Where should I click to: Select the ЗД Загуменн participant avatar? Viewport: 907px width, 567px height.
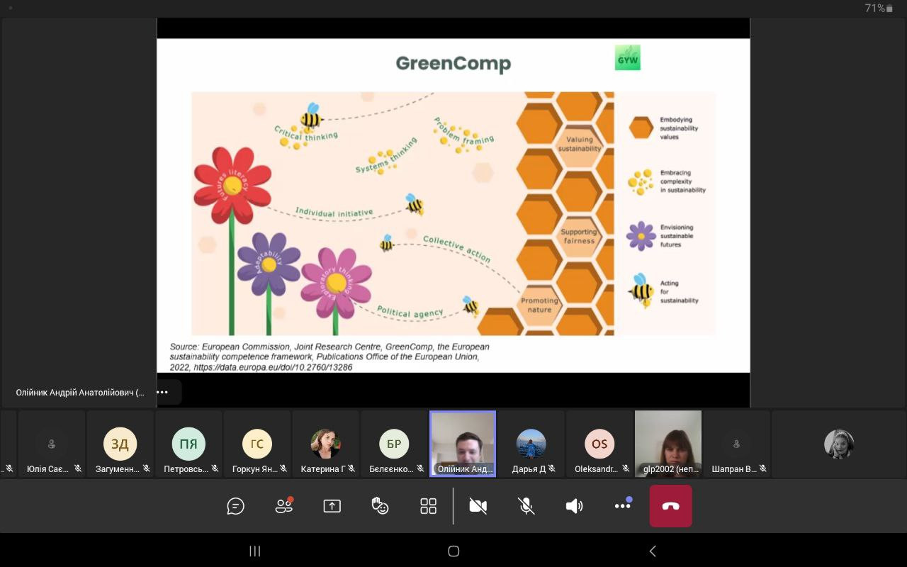click(120, 444)
